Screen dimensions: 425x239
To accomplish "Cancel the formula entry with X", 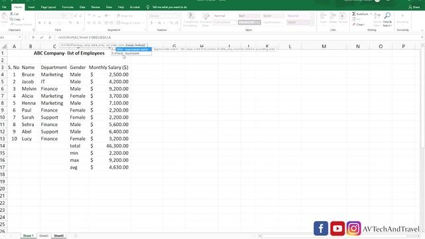I will click(33, 37).
